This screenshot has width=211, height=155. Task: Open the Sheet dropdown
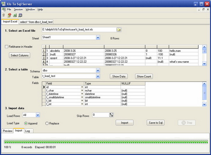98,37
